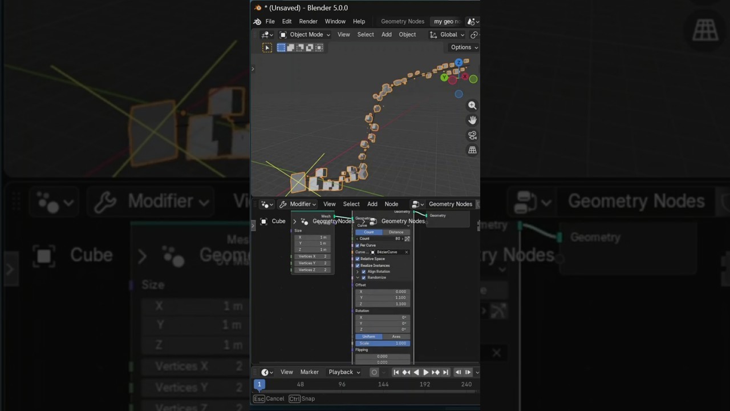The image size is (730, 411).
Task: Step back one frame
Action: pyautogui.click(x=458, y=372)
